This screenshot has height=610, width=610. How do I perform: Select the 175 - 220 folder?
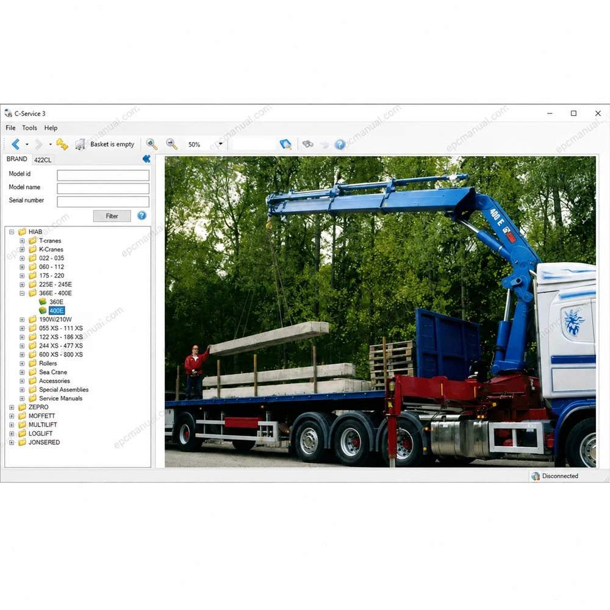(51, 276)
